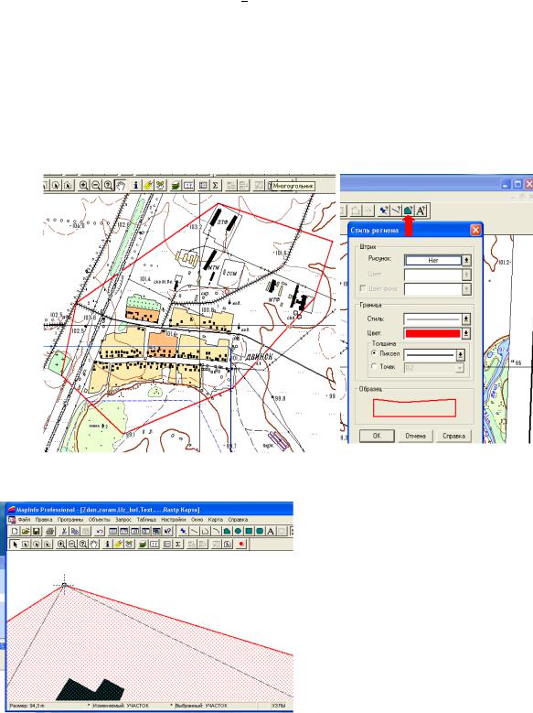Click the 'Выбранный: УЧАСТОК' status bar entry
This screenshot has width=533, height=713.
point(200,706)
